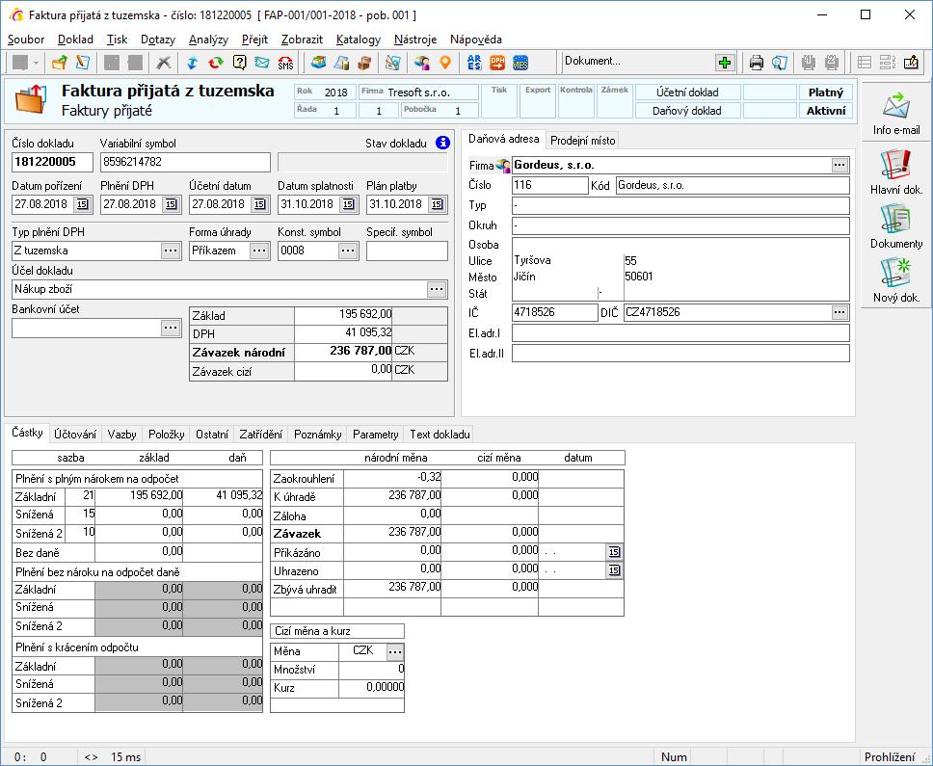Click the orange DPH toolbar icon

tap(497, 63)
